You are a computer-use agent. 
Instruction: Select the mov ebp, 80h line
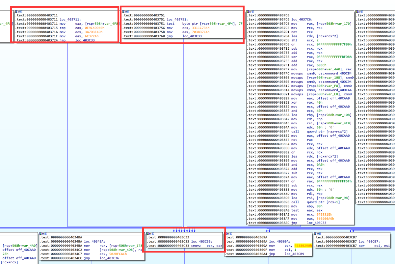pyautogui.click(x=285, y=206)
